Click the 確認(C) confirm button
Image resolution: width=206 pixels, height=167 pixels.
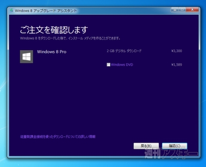tap(175, 146)
